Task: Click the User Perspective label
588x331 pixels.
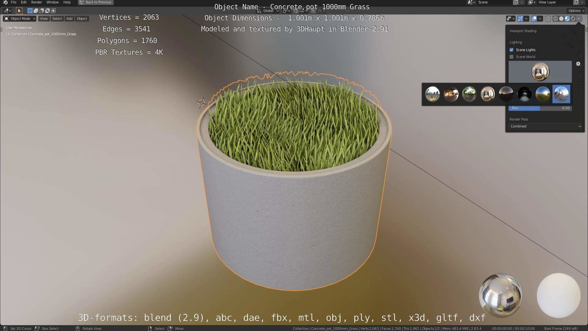Action: [19, 28]
